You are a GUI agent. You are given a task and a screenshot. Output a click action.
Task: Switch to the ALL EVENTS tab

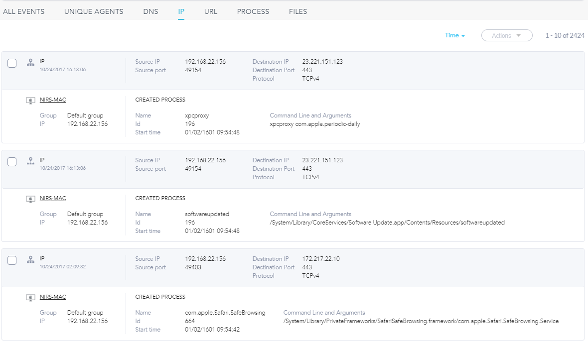[23, 11]
